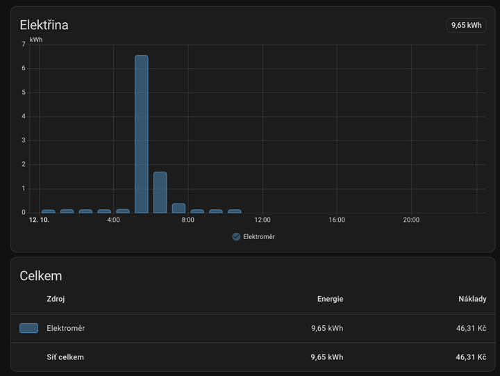Click the 16:00 axis label
Image resolution: width=500 pixels, height=376 pixels.
tap(337, 220)
